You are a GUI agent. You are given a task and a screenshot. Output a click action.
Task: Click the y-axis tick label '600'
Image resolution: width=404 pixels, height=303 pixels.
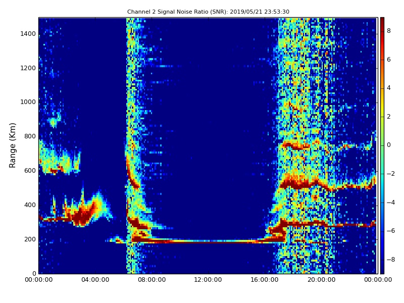(30, 171)
